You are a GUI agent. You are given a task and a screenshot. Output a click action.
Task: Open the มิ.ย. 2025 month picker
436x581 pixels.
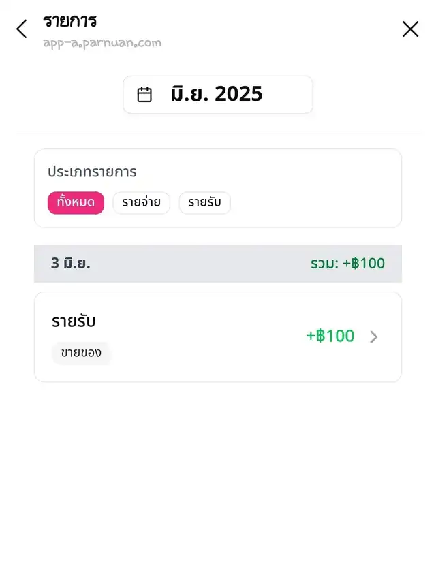pyautogui.click(x=217, y=95)
